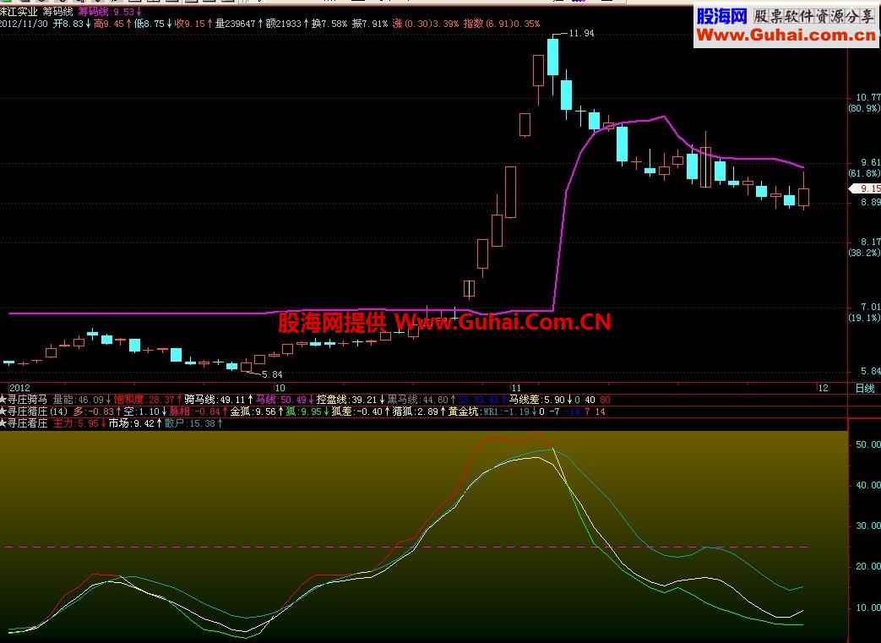Click the green 狐:9.95 value
The width and height of the screenshot is (881, 643).
point(307,411)
